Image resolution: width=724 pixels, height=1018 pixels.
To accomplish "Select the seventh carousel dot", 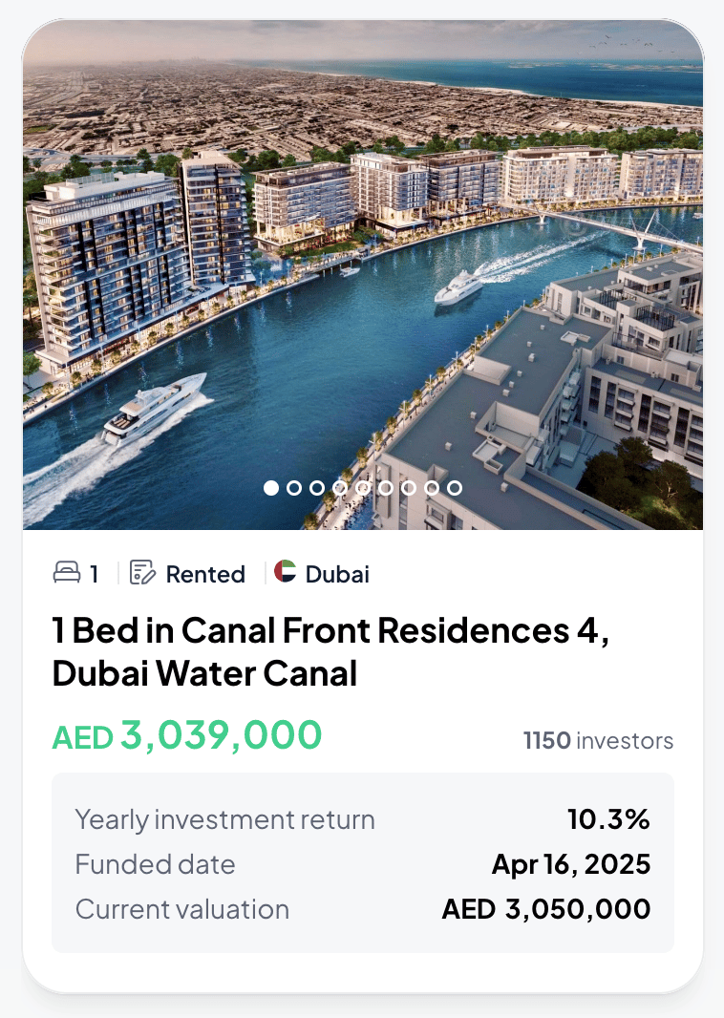I will (409, 488).
